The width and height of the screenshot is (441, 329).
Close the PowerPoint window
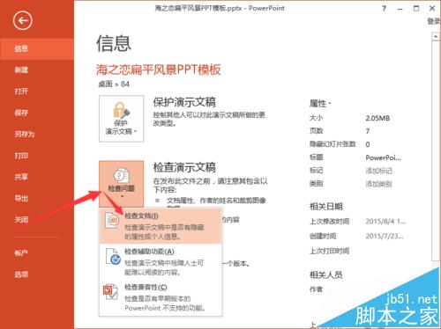[x=432, y=9]
